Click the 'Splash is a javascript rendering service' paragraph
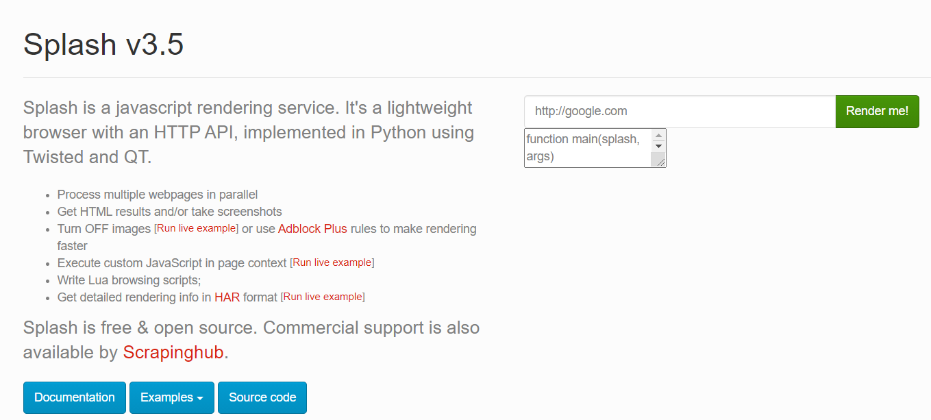Image resolution: width=931 pixels, height=420 pixels. 248,132
